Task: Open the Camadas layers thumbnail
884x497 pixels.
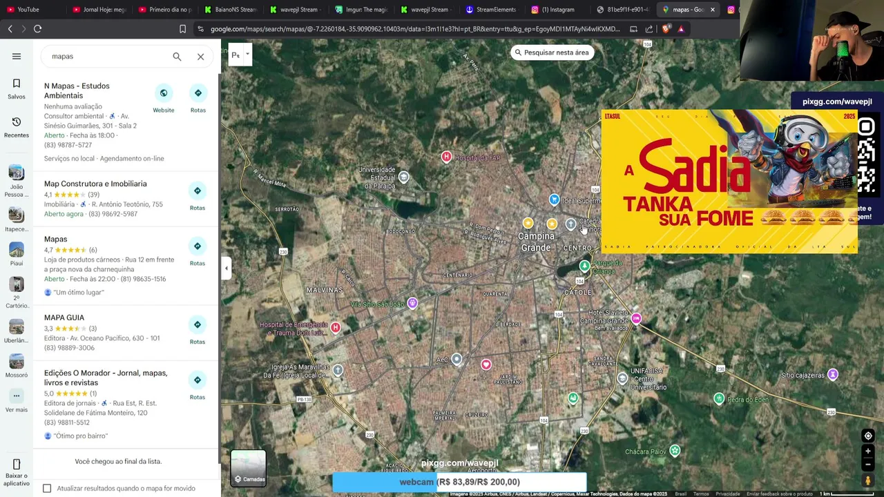Action: pyautogui.click(x=248, y=469)
